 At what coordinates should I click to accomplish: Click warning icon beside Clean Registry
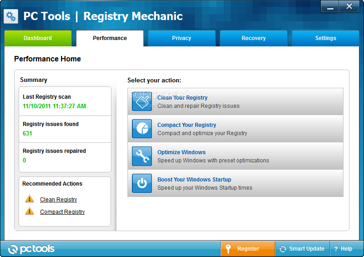point(30,199)
